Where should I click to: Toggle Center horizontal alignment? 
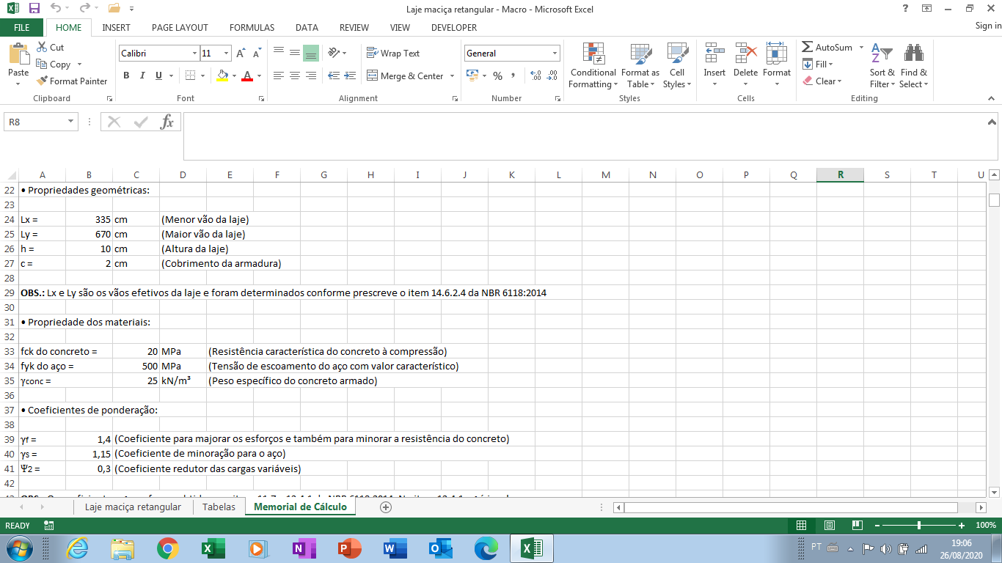294,76
